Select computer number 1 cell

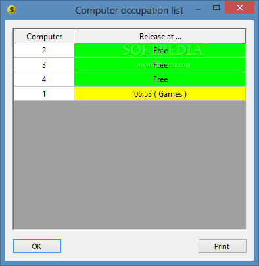click(44, 94)
